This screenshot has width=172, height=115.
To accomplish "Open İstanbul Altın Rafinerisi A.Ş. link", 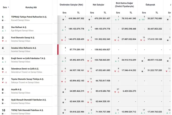I will click(24, 48).
